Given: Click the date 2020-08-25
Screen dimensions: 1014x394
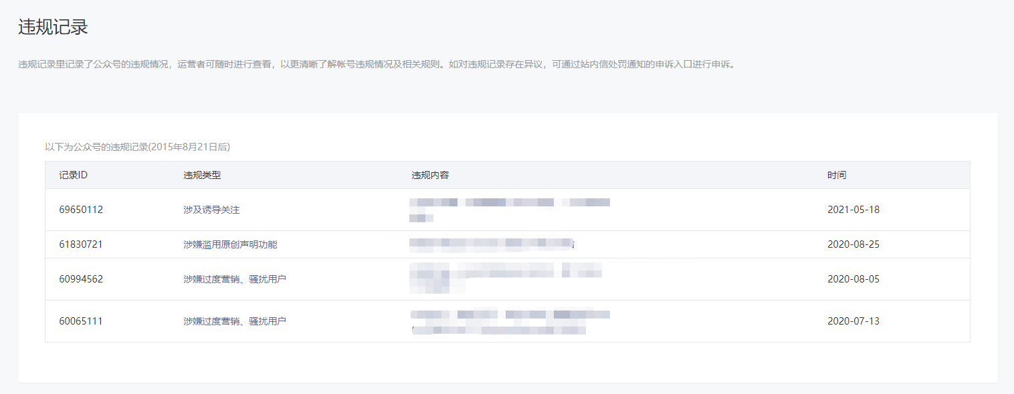Looking at the screenshot, I should coord(853,244).
